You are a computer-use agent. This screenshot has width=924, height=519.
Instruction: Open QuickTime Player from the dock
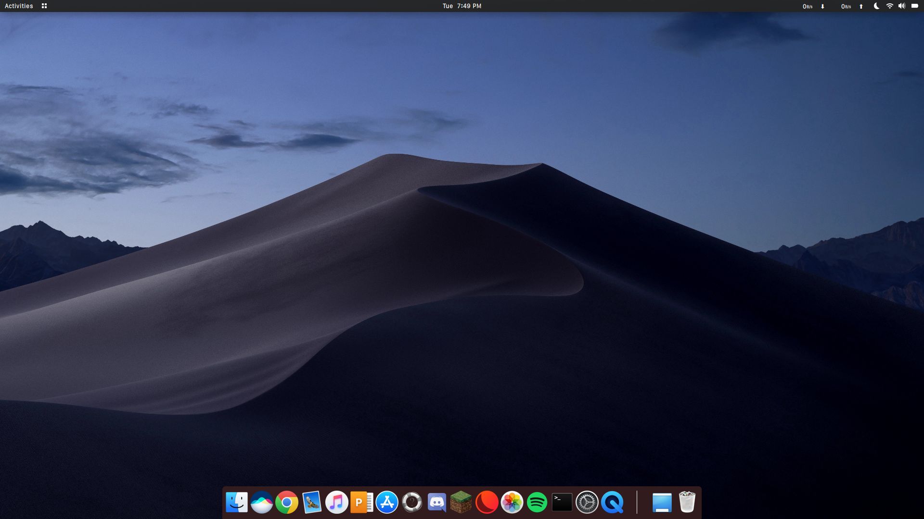point(612,502)
